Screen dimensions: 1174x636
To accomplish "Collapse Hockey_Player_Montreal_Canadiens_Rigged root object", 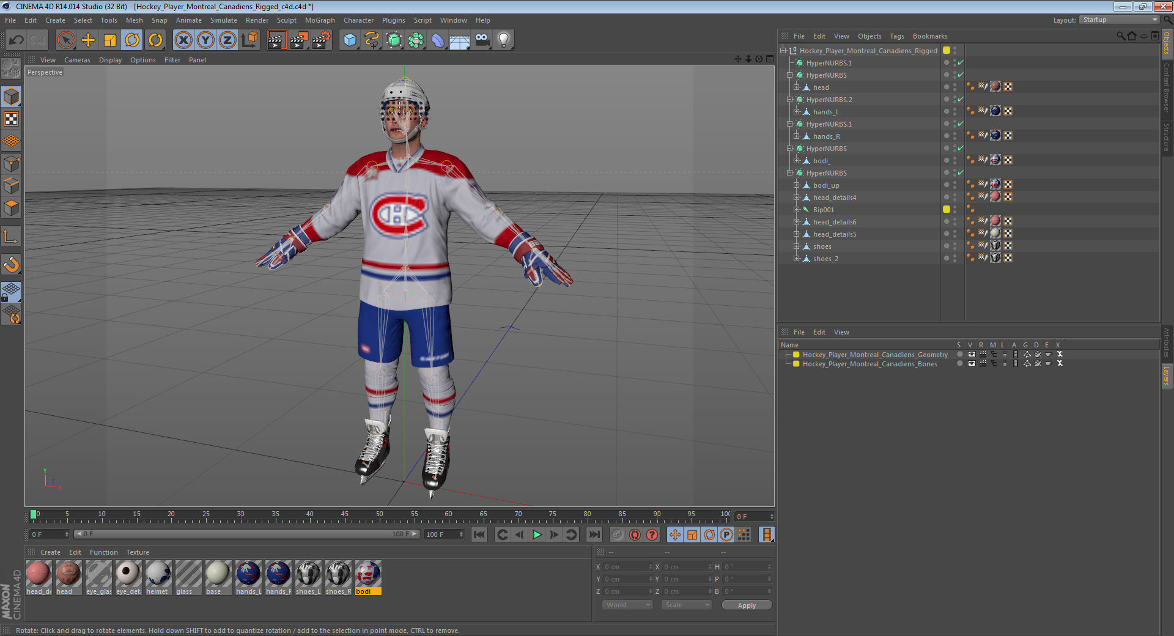I will (783, 51).
